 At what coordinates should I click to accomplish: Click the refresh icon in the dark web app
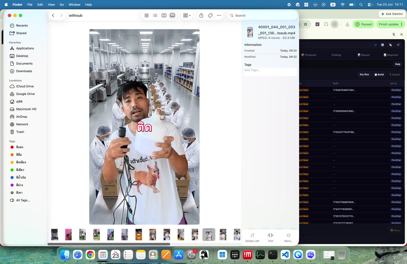383,45
